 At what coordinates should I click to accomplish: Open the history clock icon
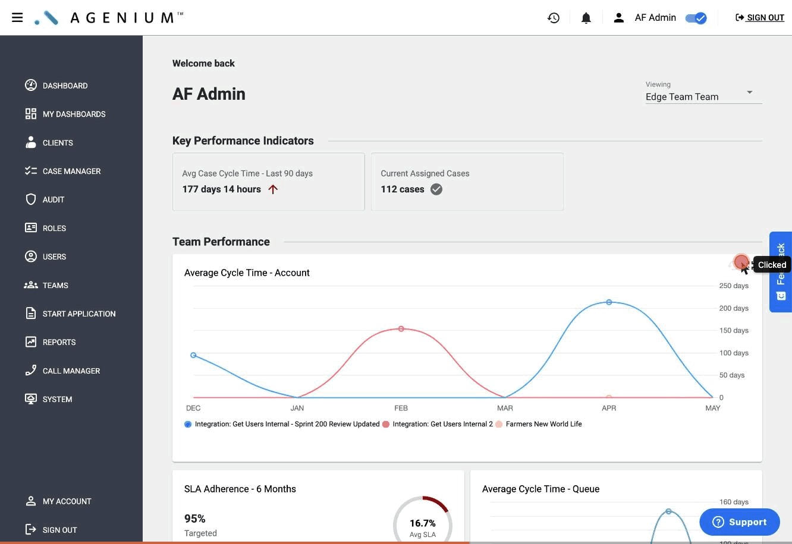(554, 18)
